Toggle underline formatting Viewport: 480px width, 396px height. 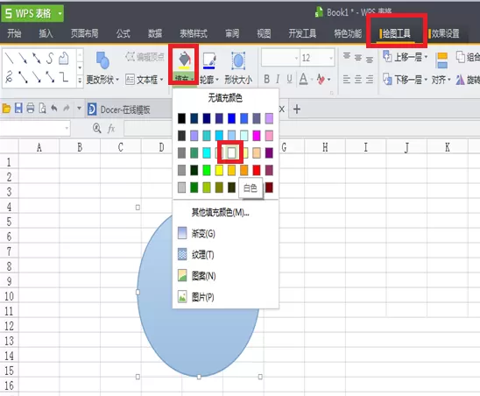(289, 80)
